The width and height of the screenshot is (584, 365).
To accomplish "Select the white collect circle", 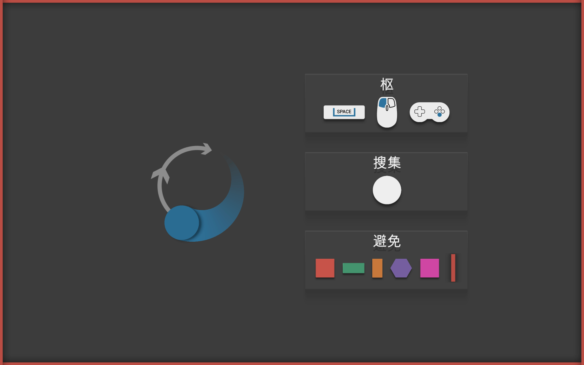I will pyautogui.click(x=387, y=190).
